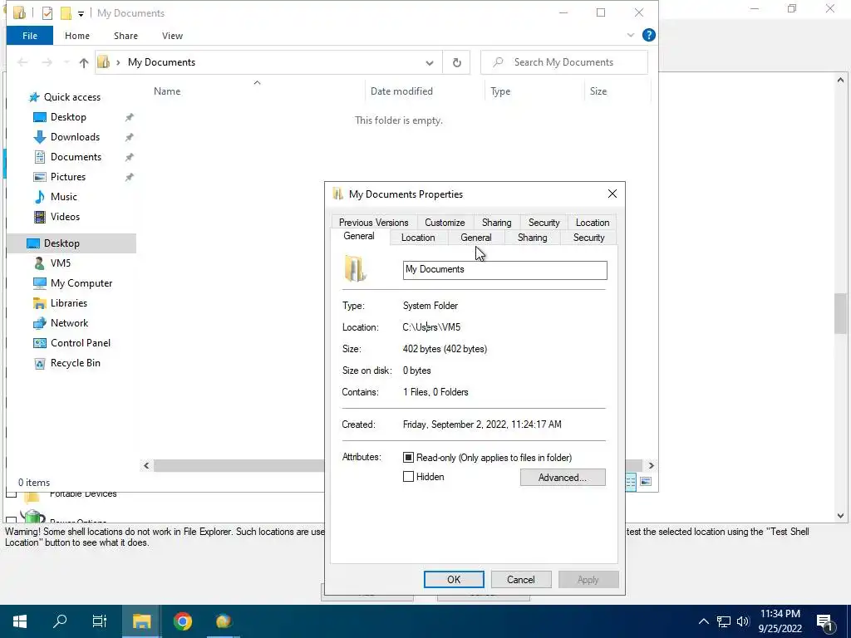Viewport: 851px width, 638px height.
Task: Open Music in the navigation pane
Action: click(63, 197)
